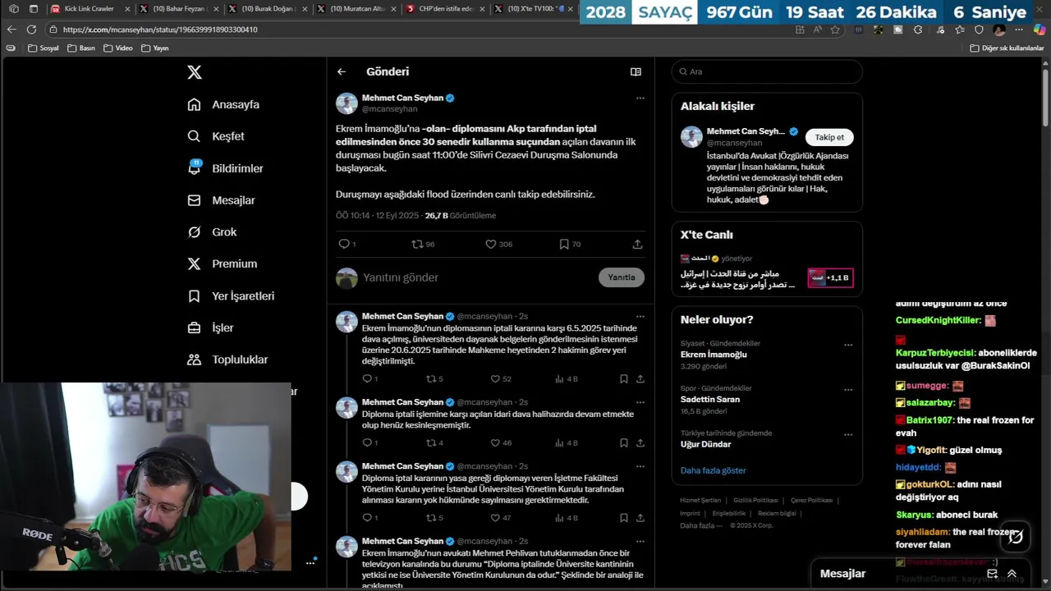The image size is (1051, 591).
Task: Click Daha fazla göster link
Action: (x=713, y=470)
